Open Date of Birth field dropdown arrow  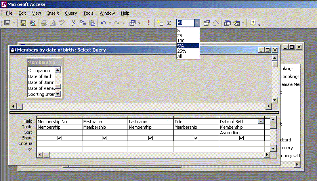click(261, 122)
